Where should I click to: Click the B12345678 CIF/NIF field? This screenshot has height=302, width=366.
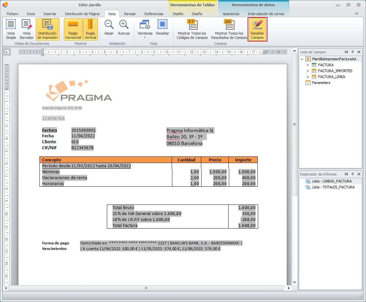[83, 148]
